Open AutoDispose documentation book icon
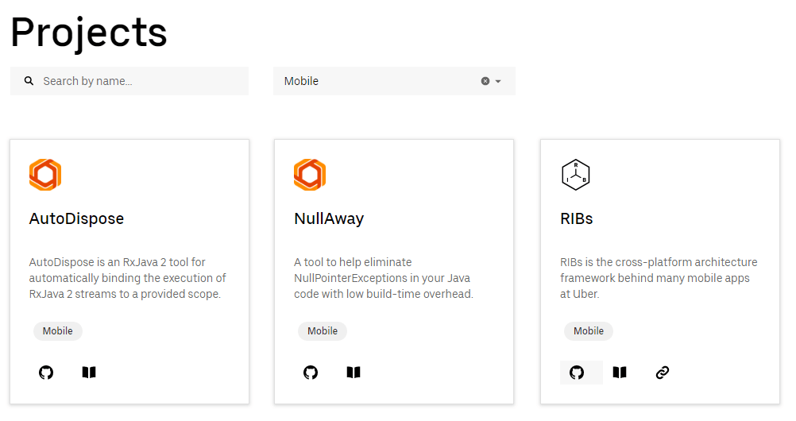The height and width of the screenshot is (421, 796). pos(89,373)
